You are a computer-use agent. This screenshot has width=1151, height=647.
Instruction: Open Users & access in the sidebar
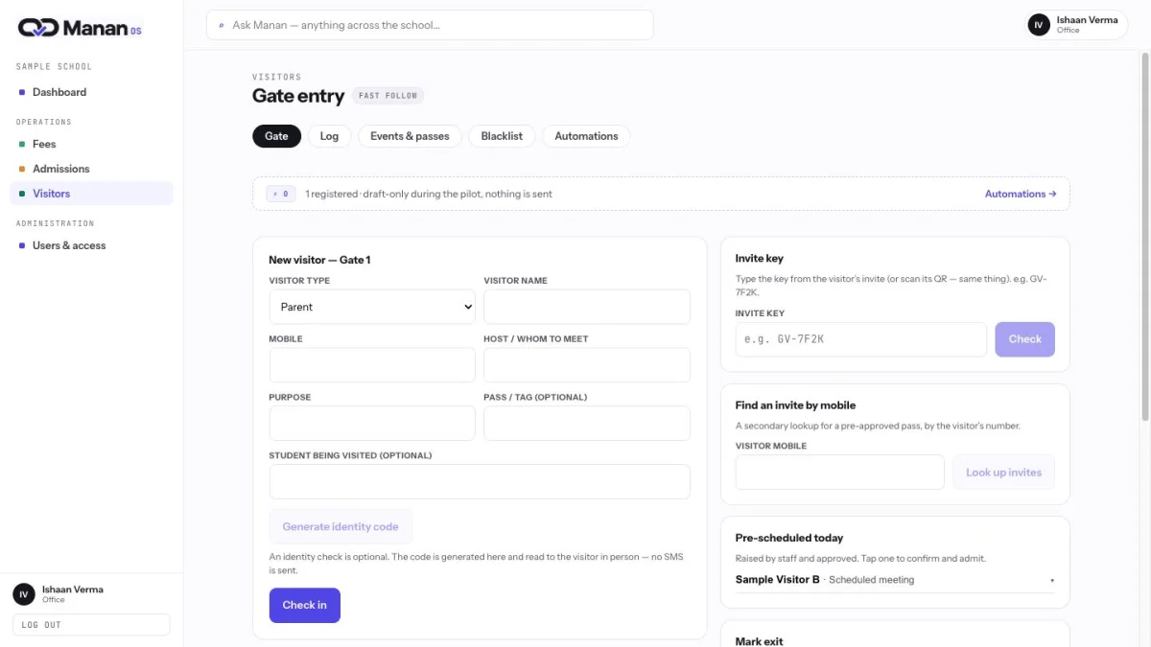[92, 245]
